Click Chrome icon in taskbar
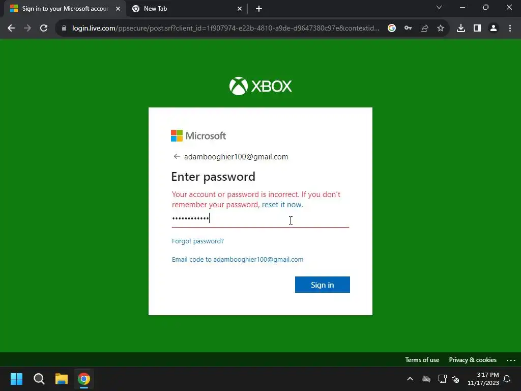 pyautogui.click(x=84, y=379)
